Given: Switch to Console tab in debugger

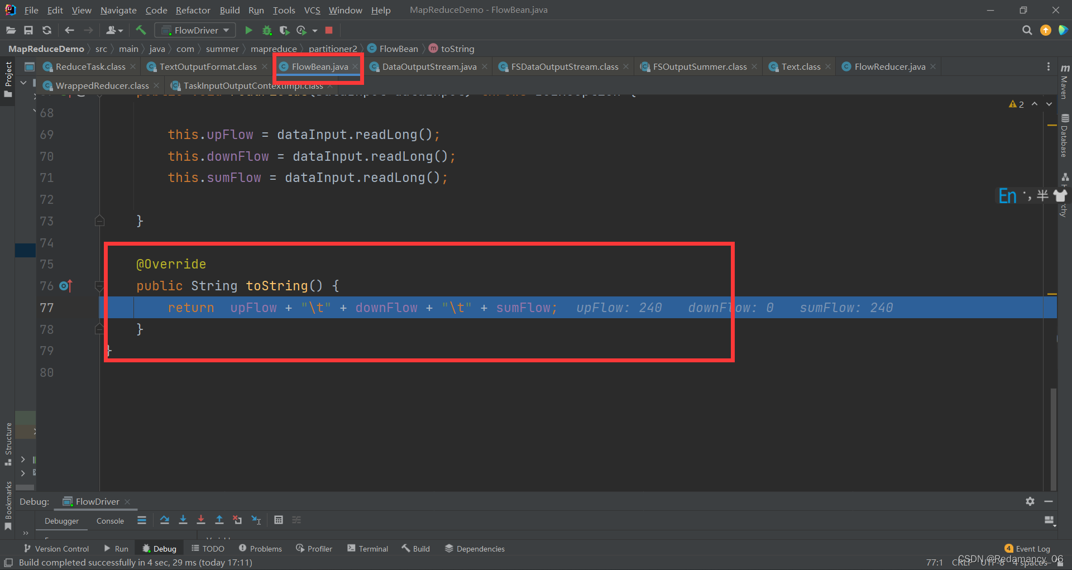Looking at the screenshot, I should coord(110,521).
